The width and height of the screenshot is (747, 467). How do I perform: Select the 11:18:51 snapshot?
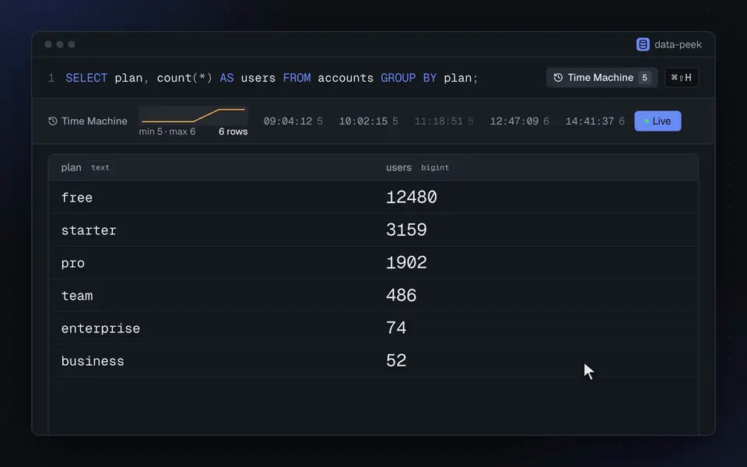coord(444,121)
